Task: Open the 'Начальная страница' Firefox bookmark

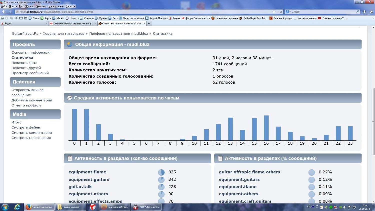Action: 225,18
